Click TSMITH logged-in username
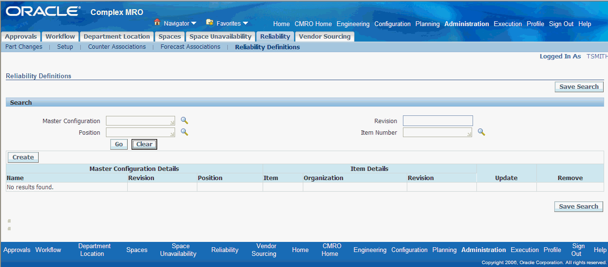Screen dimensions: 608x267 [x=597, y=56]
